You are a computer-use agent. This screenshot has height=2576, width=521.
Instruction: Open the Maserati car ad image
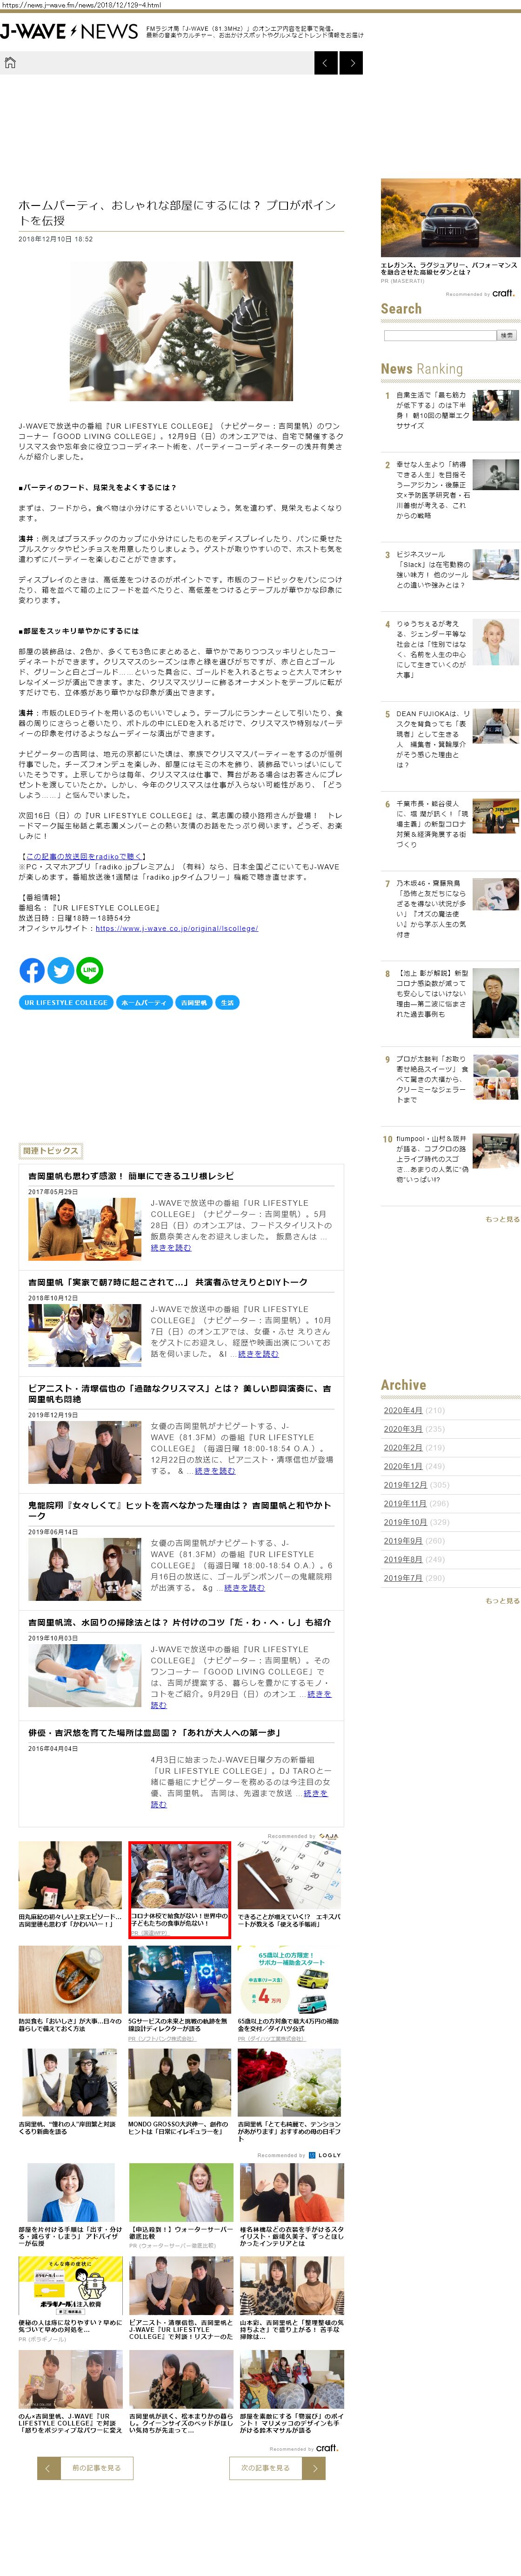pyautogui.click(x=450, y=218)
